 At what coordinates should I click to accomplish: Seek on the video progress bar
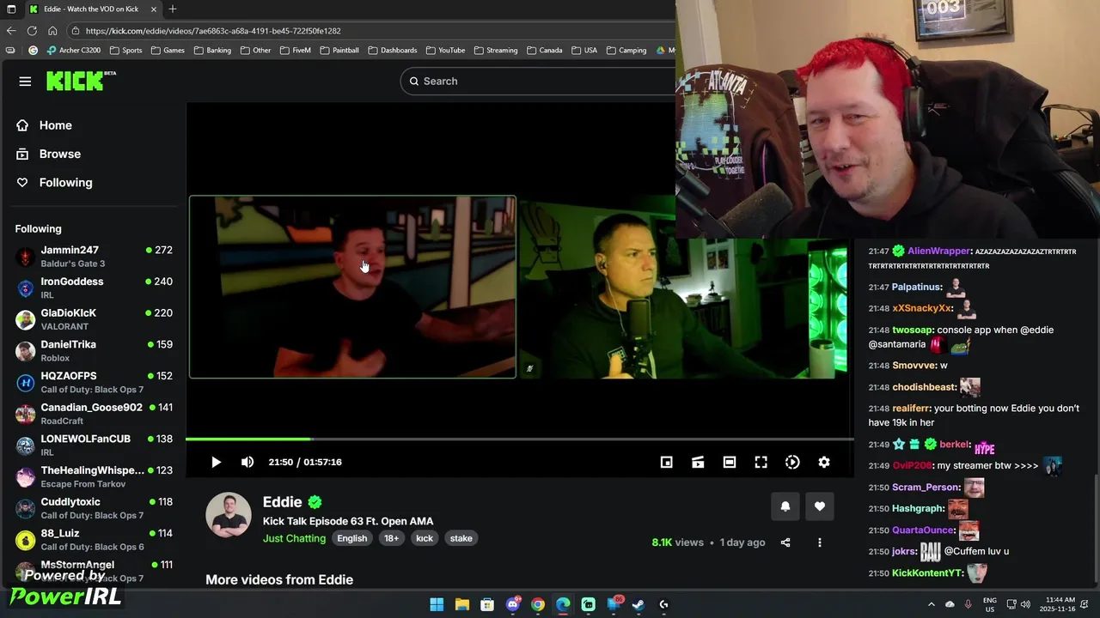coord(519,439)
